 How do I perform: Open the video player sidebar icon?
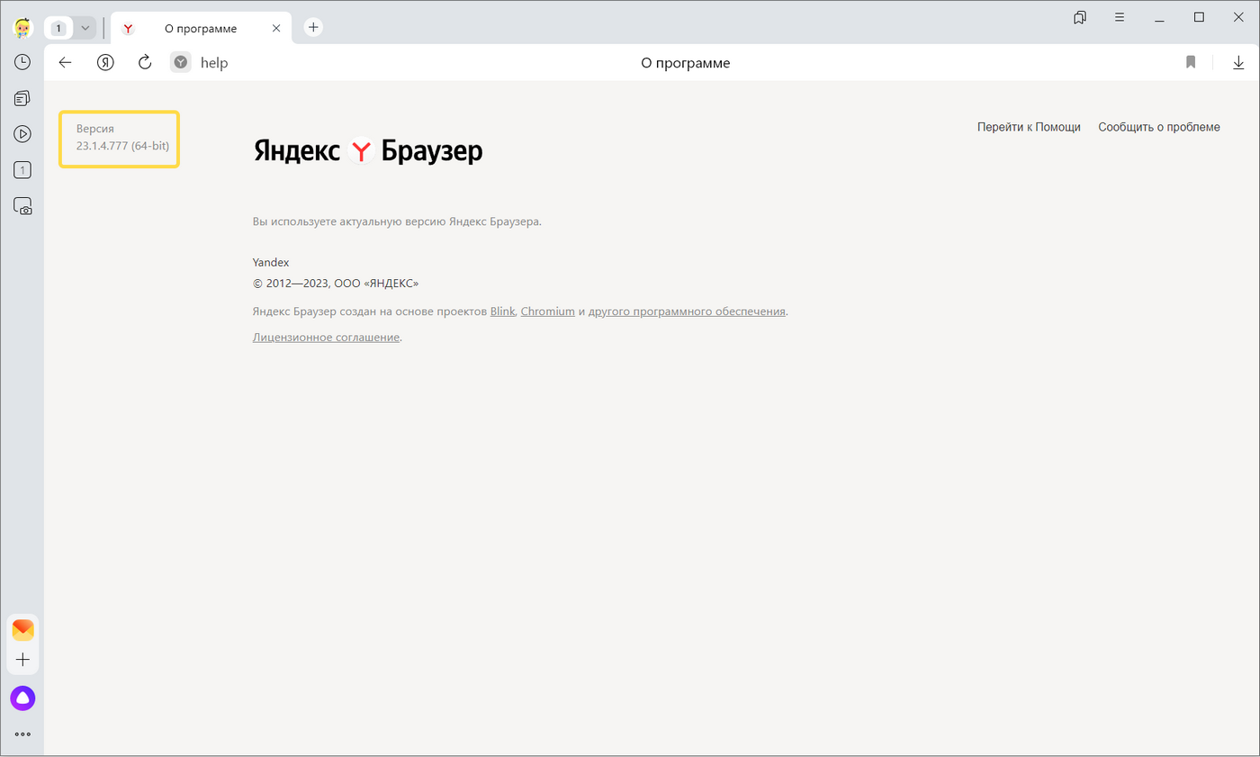[x=22, y=134]
